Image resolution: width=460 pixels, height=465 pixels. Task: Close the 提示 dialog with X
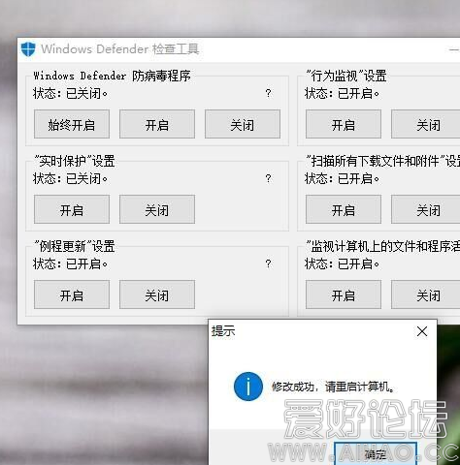[x=422, y=331]
